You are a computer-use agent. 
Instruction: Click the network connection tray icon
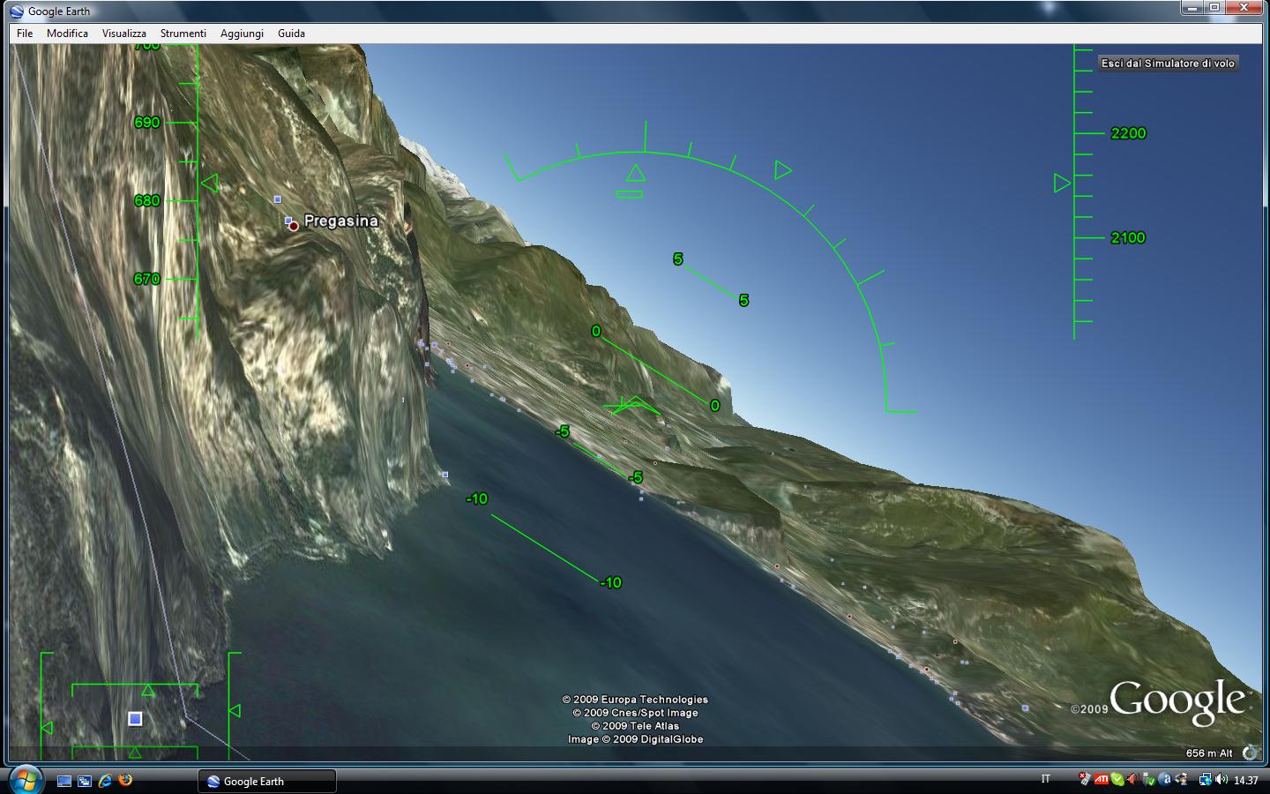(1205, 779)
